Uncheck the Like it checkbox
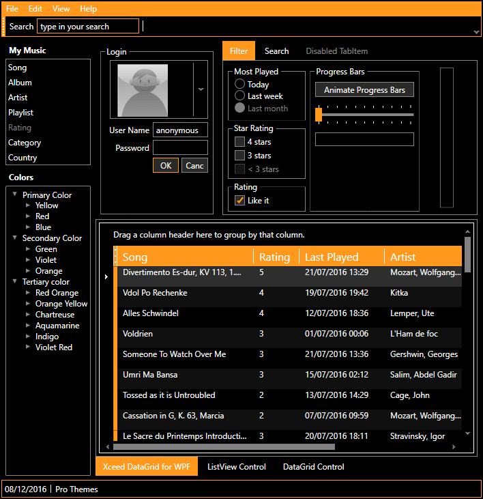 (239, 201)
